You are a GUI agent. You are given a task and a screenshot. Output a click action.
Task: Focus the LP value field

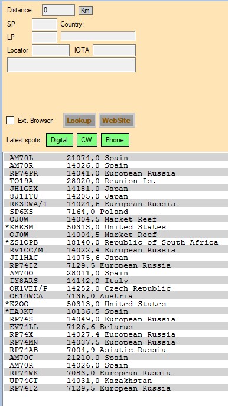pos(44,37)
